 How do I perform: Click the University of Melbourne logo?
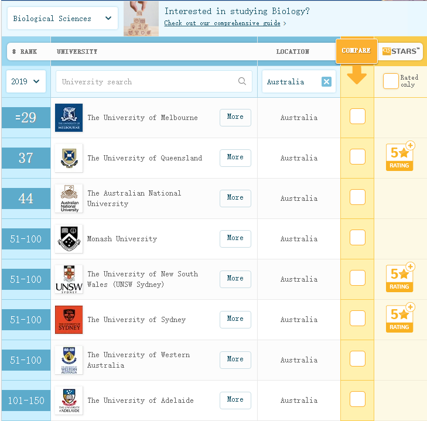coord(69,118)
